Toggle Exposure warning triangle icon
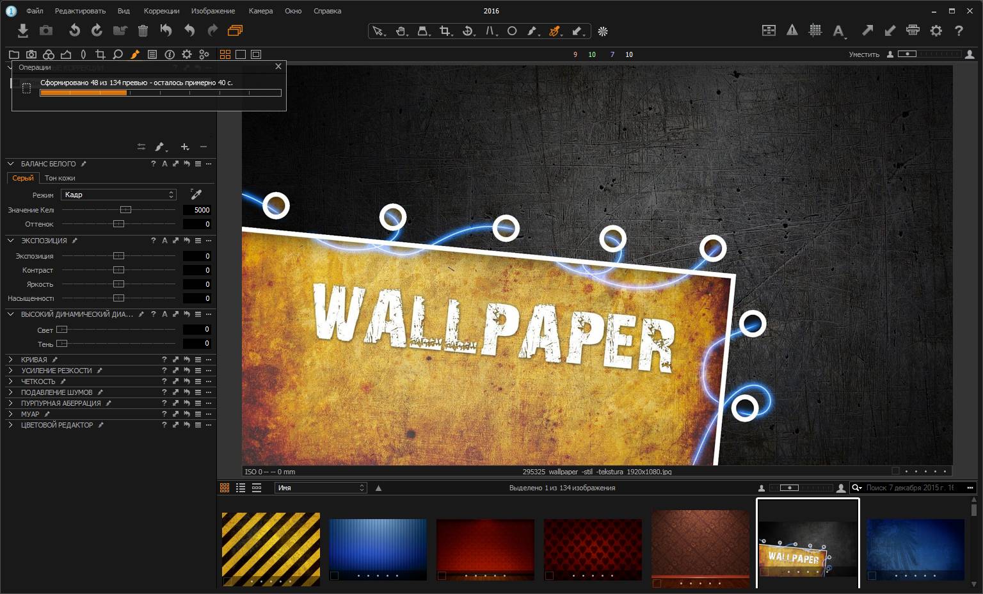This screenshot has width=983, height=594. pos(792,30)
